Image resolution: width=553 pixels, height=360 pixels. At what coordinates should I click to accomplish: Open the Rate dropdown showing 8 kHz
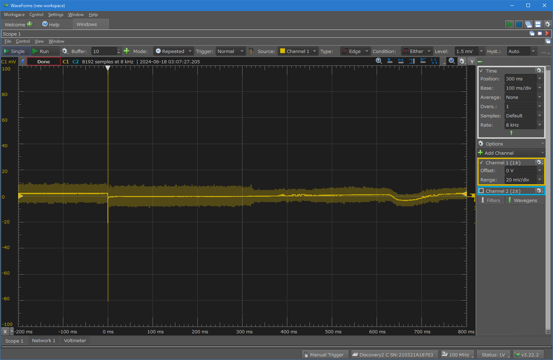click(x=523, y=125)
